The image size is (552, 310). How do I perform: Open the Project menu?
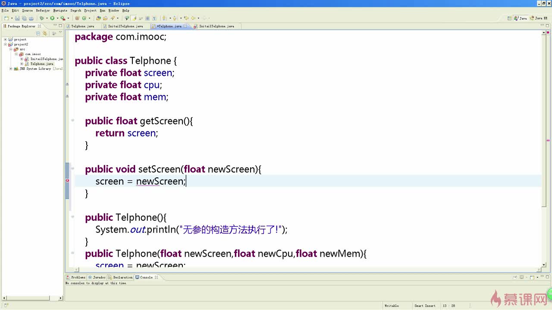click(90, 10)
